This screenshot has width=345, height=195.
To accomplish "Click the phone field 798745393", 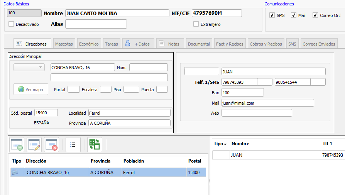I will coord(239,82).
